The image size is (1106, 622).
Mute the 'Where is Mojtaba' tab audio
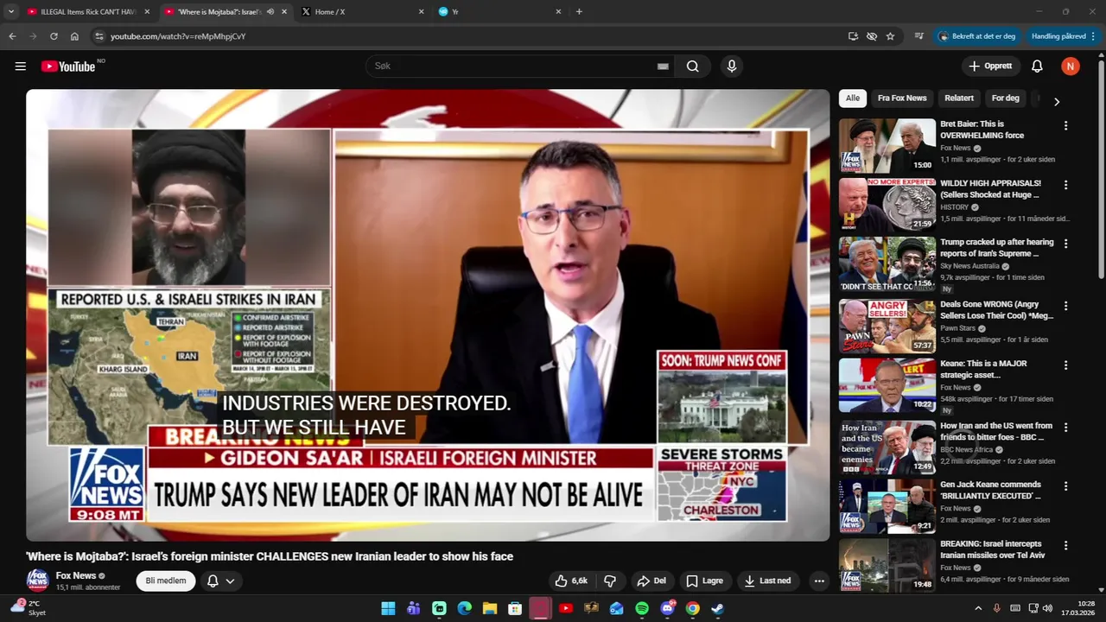pyautogui.click(x=270, y=12)
